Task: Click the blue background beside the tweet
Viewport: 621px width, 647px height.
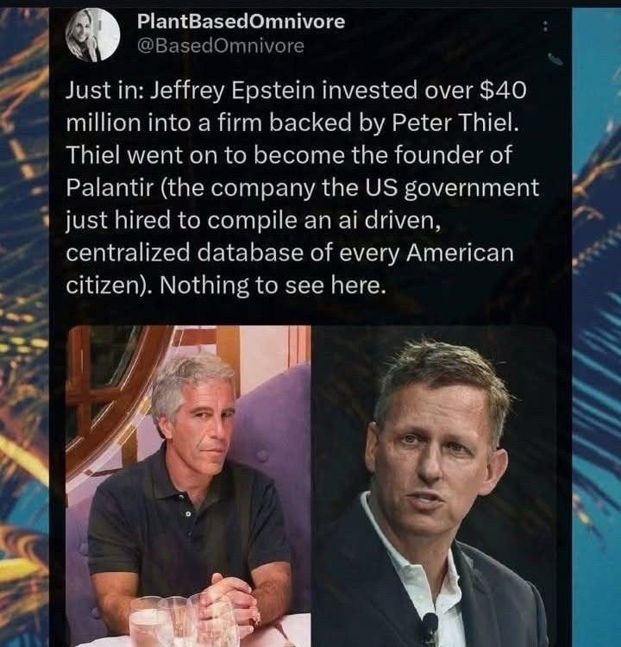Action: tap(596, 330)
